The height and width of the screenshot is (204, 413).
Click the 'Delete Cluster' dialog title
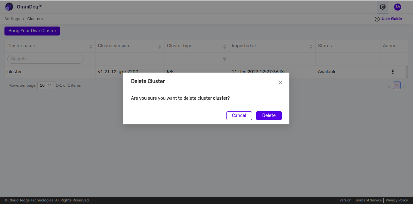(x=148, y=81)
